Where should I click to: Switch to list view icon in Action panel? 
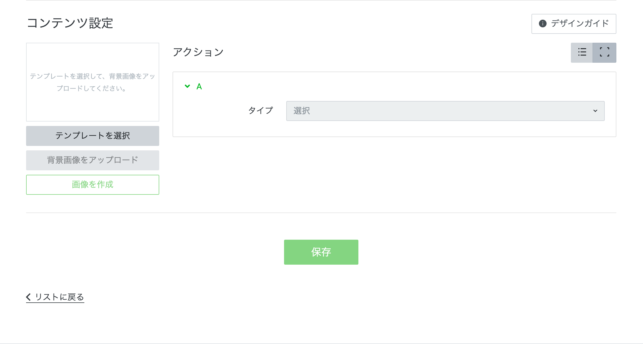click(x=582, y=52)
